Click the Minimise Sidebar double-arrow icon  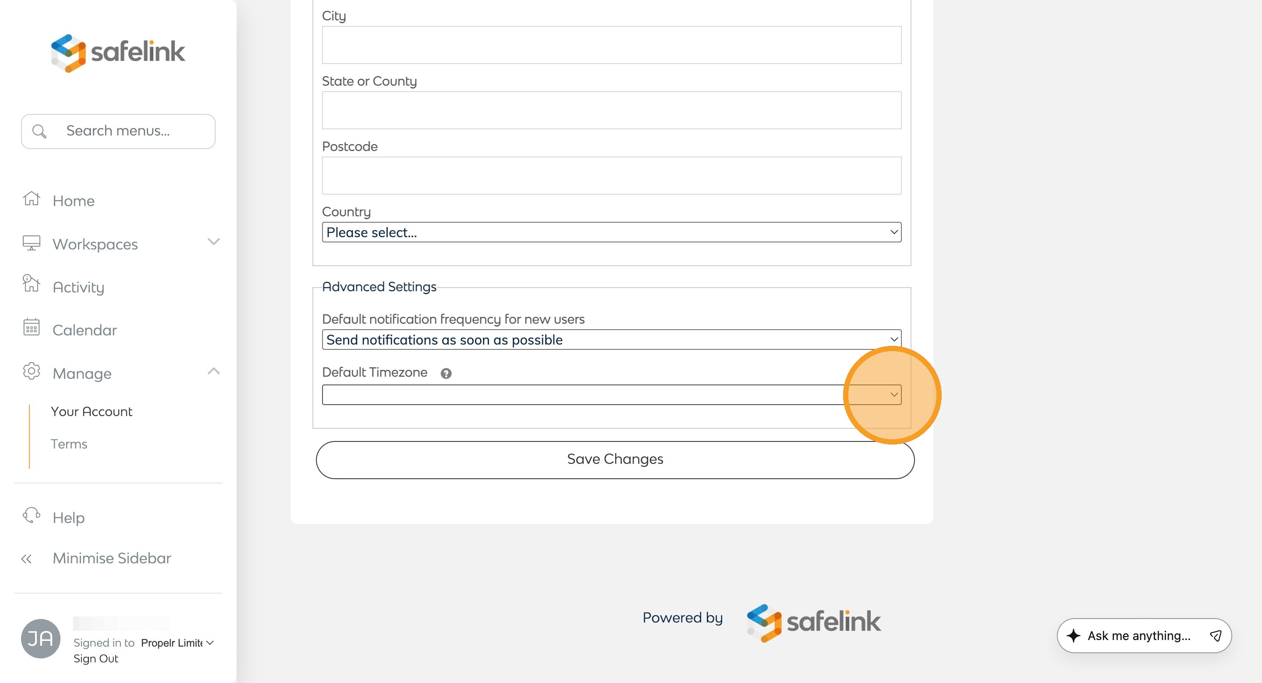pos(26,559)
